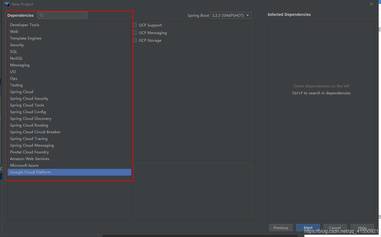Select Pivotal Cloud Foundry category
The image size is (381, 237).
click(69, 152)
